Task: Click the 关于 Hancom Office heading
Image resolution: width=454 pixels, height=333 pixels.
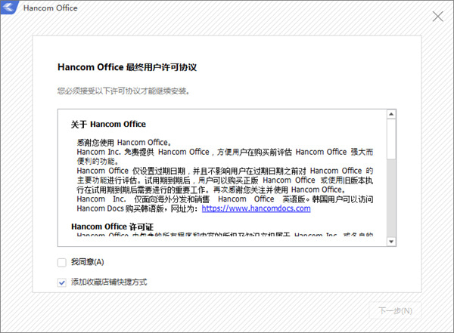Action: (108, 125)
